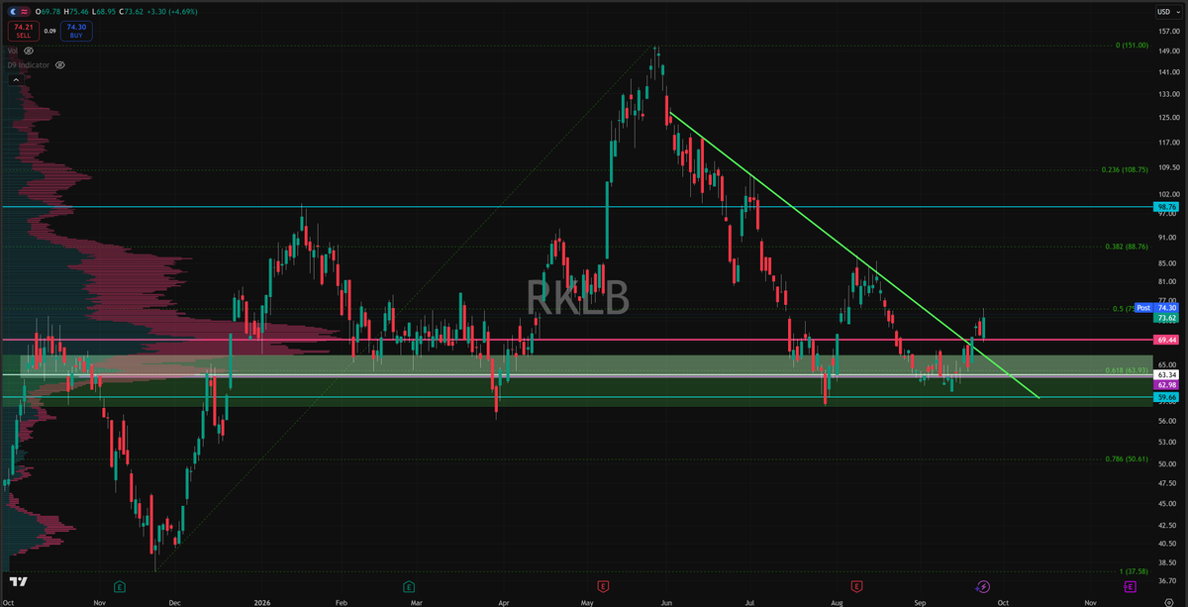Click the Vol indicator label

[12, 50]
